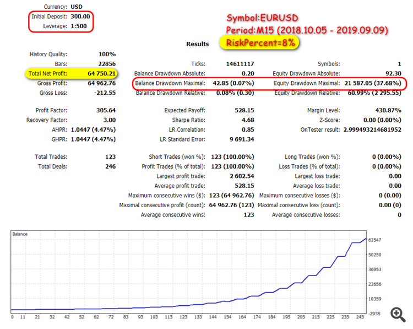Click the History Quality value 100%
Image resolution: width=413 pixels, height=329 pixels.
(x=107, y=55)
